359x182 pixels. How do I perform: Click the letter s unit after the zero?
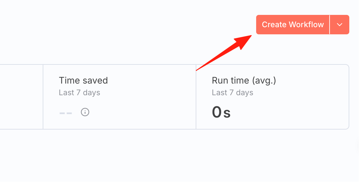point(227,113)
